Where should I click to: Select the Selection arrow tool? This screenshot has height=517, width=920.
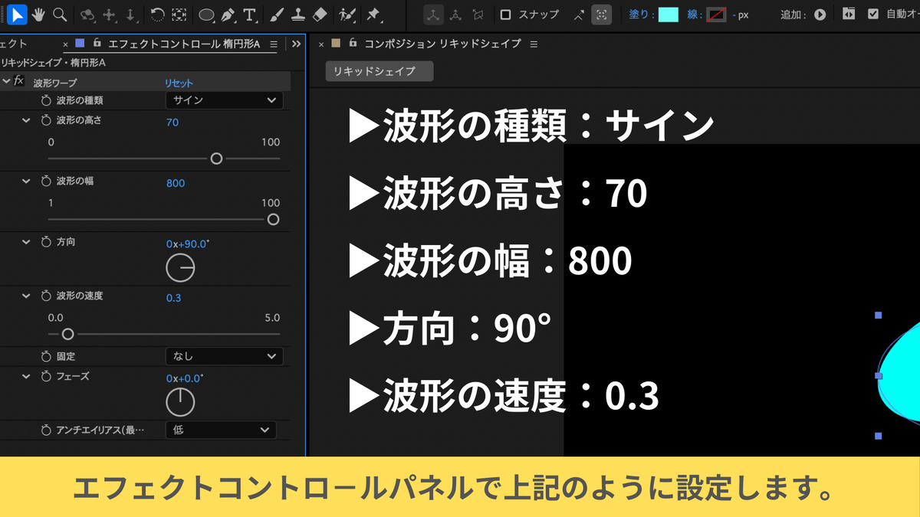pos(18,15)
